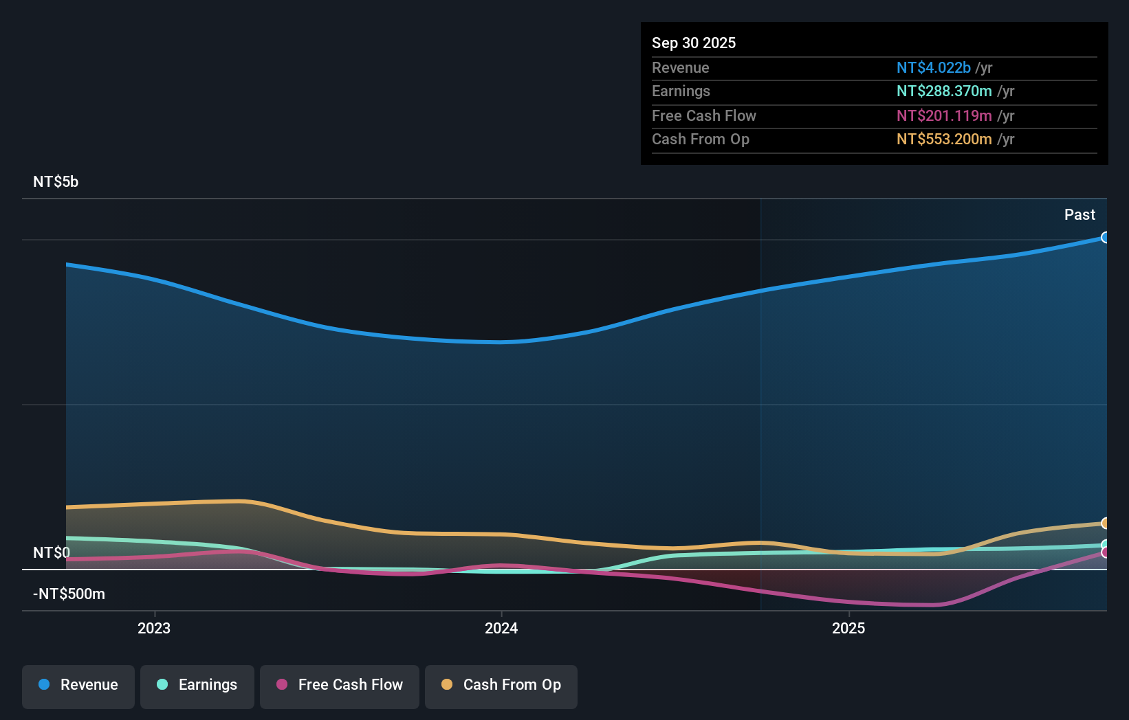Click the NT$201.119m Free Cash Flow figure
This screenshot has width=1129, height=720.
tap(945, 115)
